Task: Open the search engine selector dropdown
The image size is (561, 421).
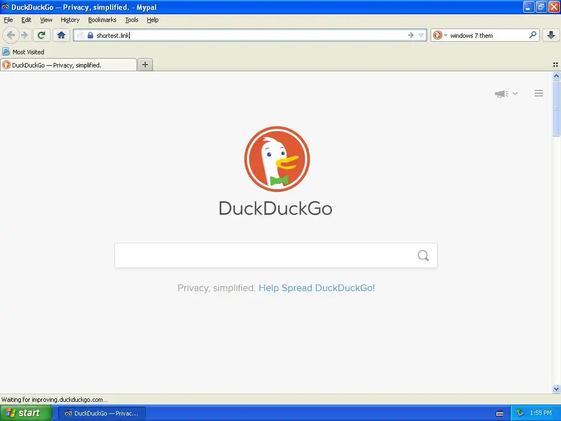Action: pyautogui.click(x=440, y=35)
